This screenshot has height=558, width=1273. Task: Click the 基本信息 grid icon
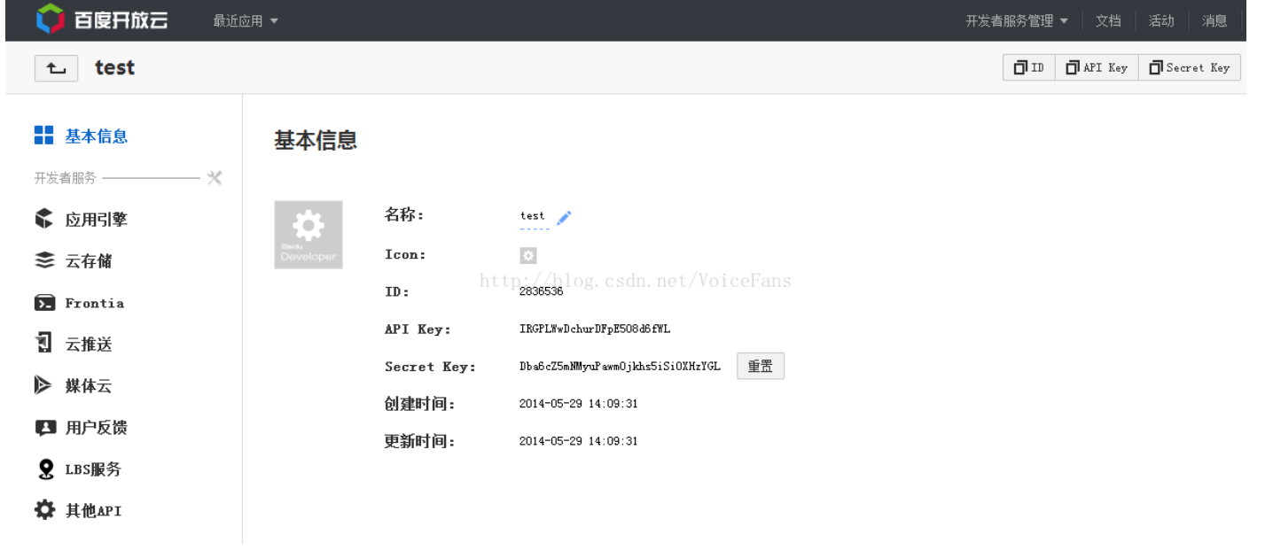coord(44,136)
